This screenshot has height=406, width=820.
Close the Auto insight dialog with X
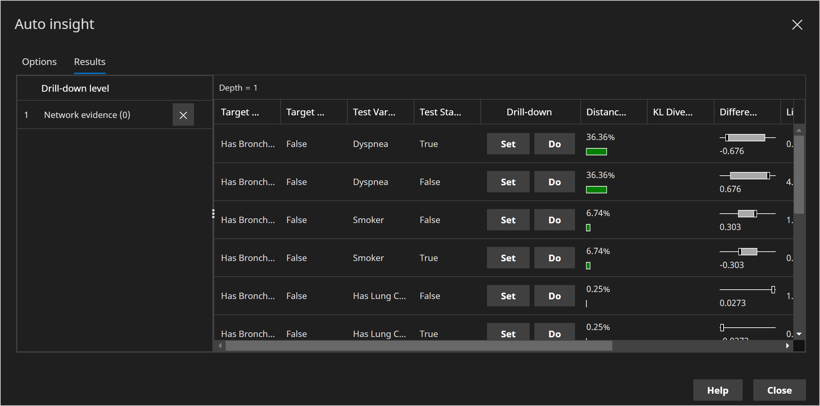(x=797, y=25)
